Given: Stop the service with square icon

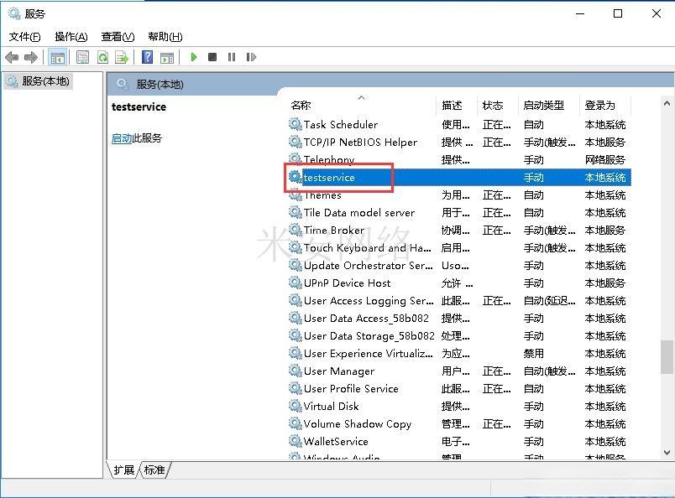Looking at the screenshot, I should point(212,57).
